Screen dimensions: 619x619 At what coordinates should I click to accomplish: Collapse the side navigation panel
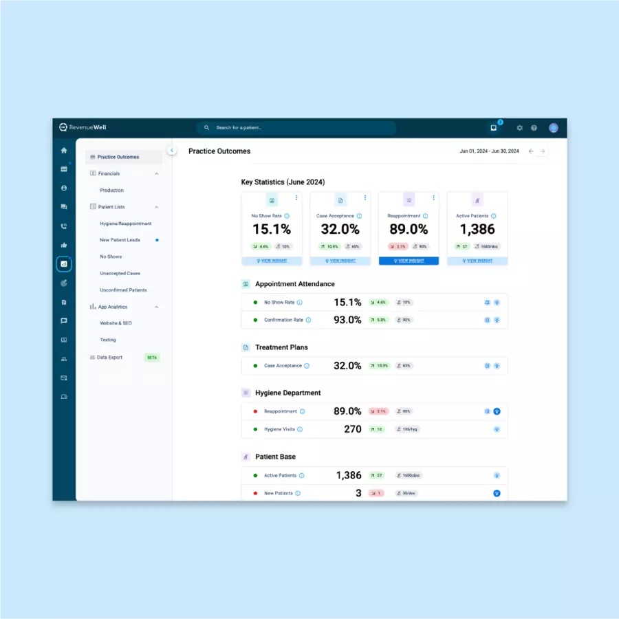[x=172, y=151]
